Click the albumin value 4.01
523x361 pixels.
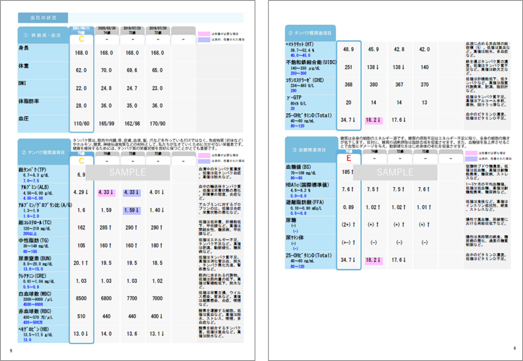click(157, 192)
